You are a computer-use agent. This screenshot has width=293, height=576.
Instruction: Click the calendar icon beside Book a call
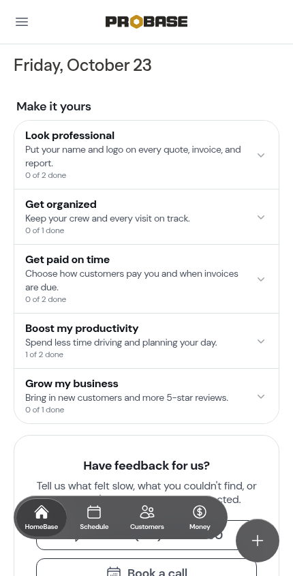[114, 572]
